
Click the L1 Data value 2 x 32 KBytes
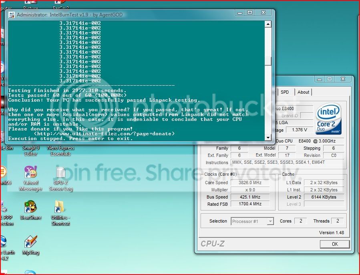324,183
